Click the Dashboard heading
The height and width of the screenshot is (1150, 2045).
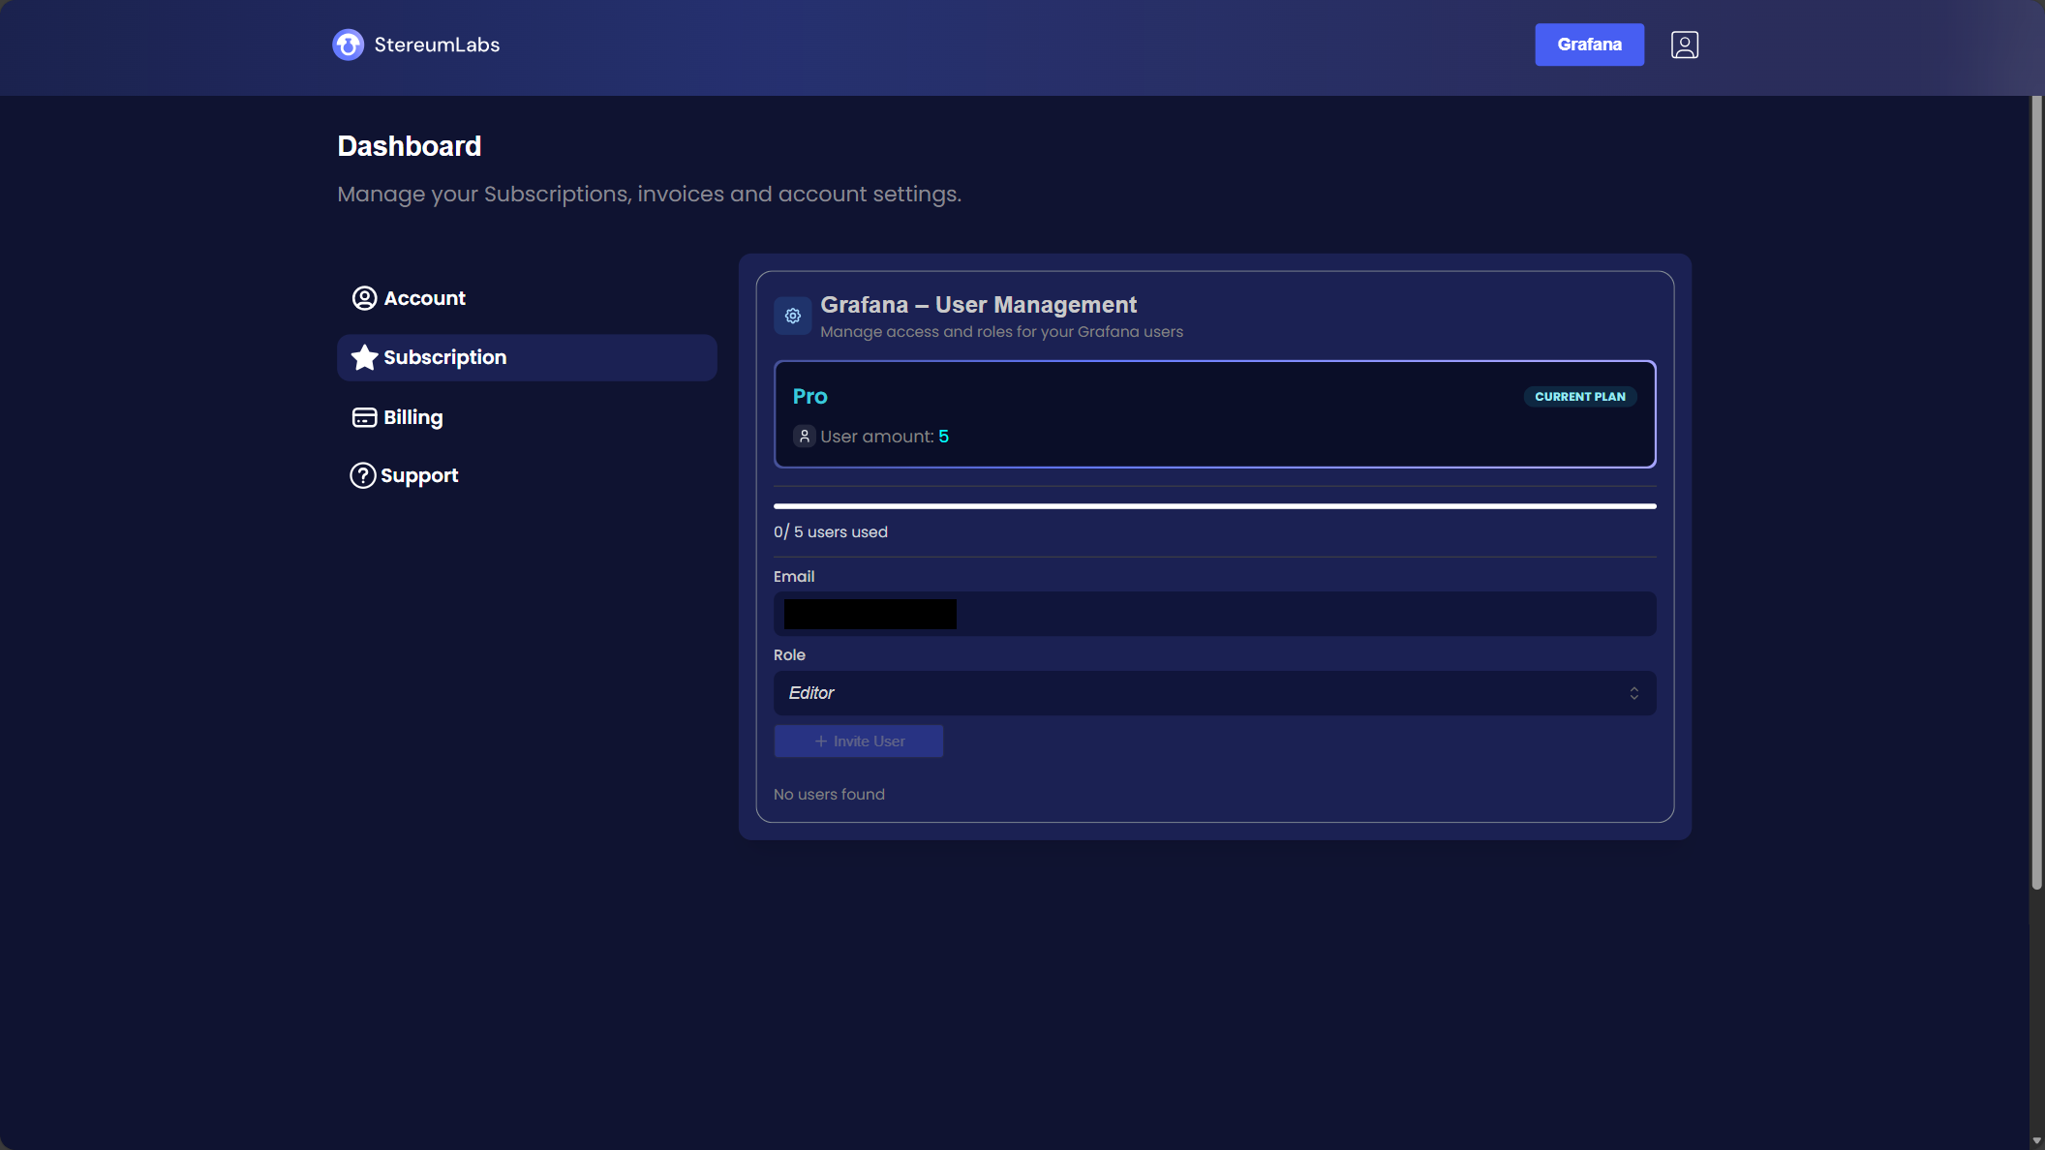click(x=410, y=146)
